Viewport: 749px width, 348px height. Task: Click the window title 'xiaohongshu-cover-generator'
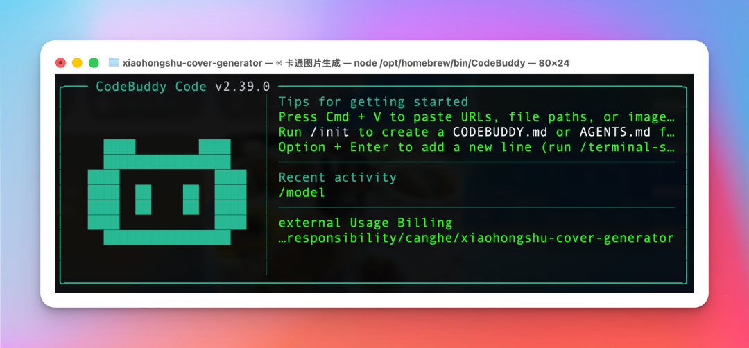pos(192,63)
